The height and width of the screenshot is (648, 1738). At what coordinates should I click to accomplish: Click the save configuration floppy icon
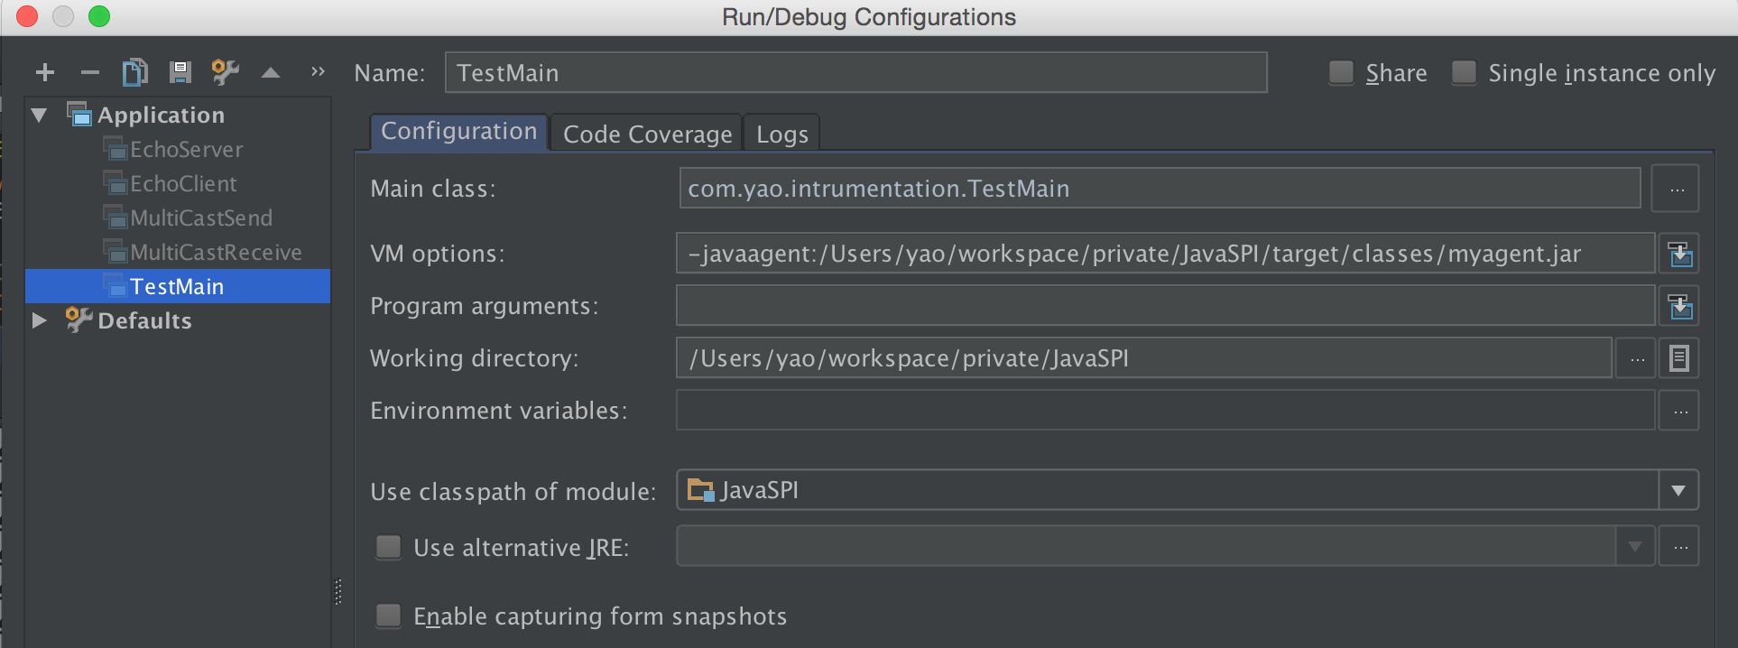point(180,72)
